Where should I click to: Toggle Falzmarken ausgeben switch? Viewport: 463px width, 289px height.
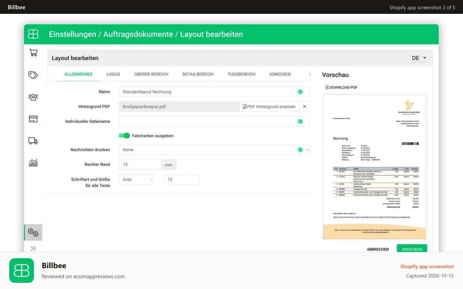124,136
